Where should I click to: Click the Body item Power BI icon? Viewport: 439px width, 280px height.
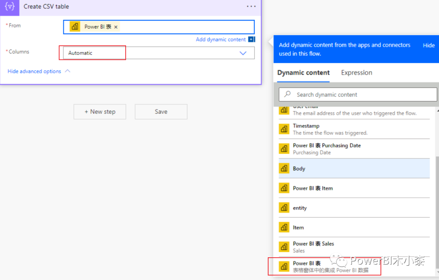click(x=284, y=168)
